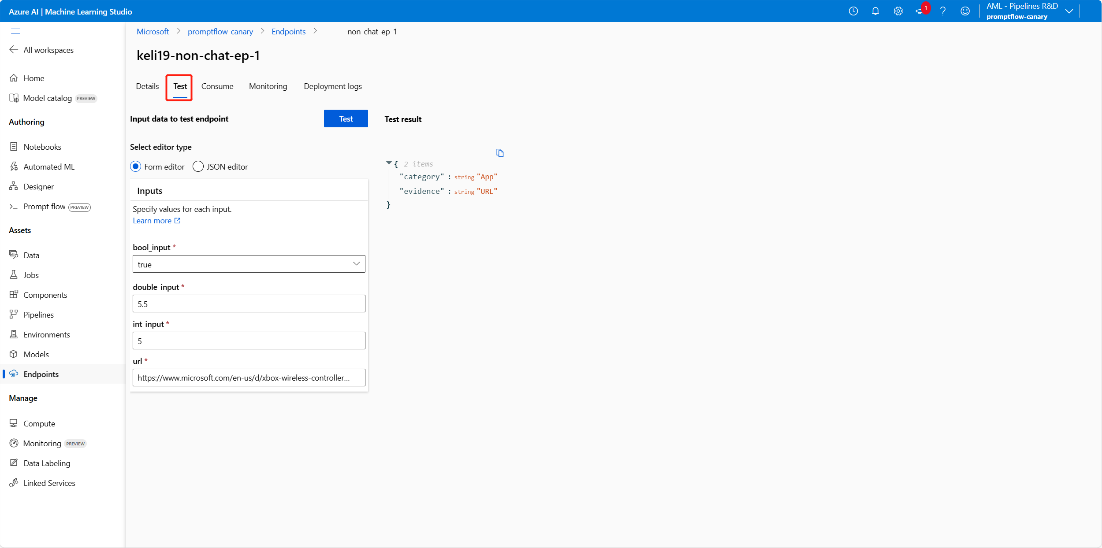Image resolution: width=1102 pixels, height=548 pixels.
Task: Open the feedback smiley icon
Action: 965,11
